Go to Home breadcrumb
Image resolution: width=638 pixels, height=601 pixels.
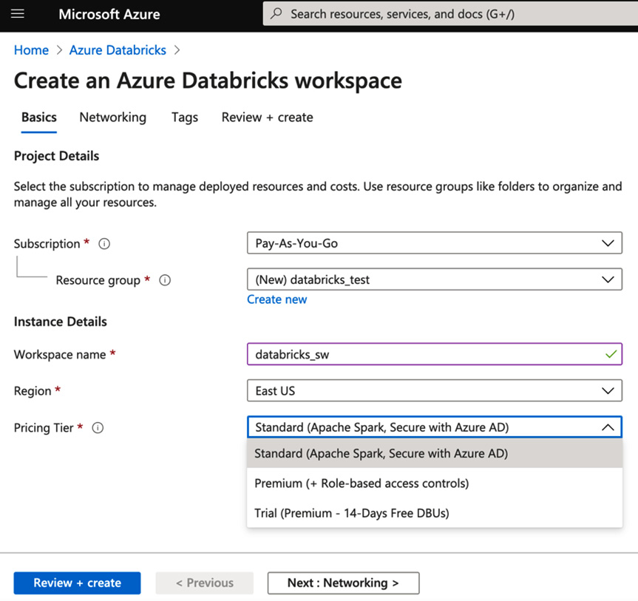point(31,50)
